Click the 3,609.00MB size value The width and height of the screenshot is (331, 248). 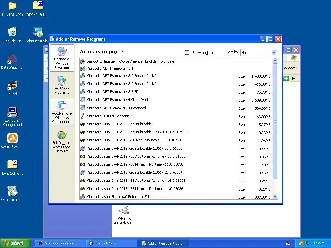coord(261,101)
